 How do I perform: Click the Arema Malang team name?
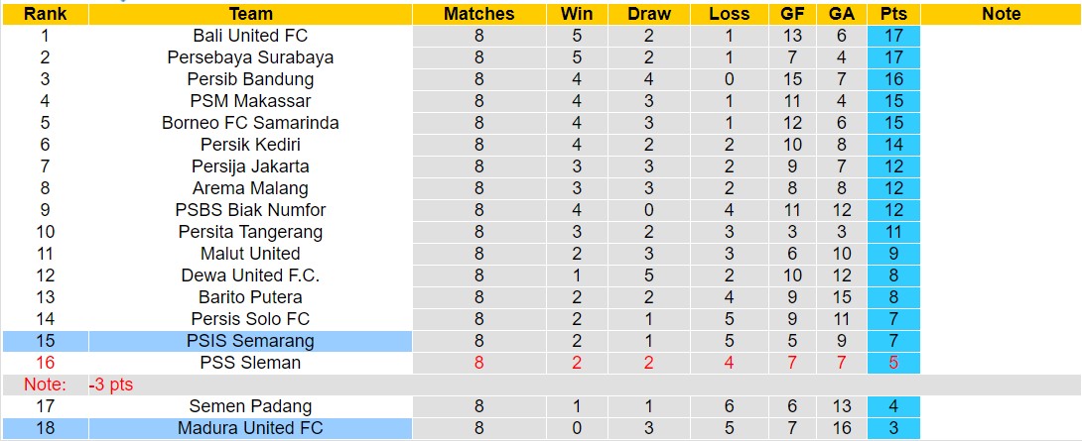tap(250, 188)
